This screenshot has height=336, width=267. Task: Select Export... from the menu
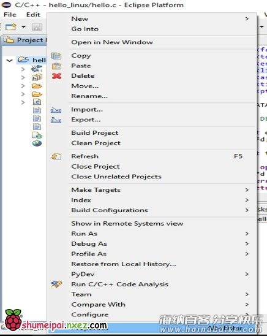152,120
